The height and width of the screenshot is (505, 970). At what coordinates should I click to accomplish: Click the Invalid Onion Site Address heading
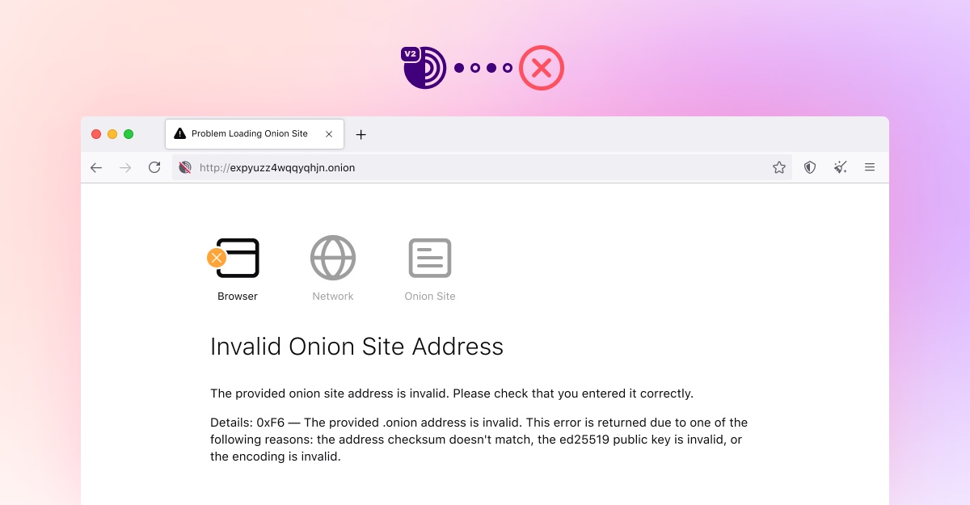[356, 347]
